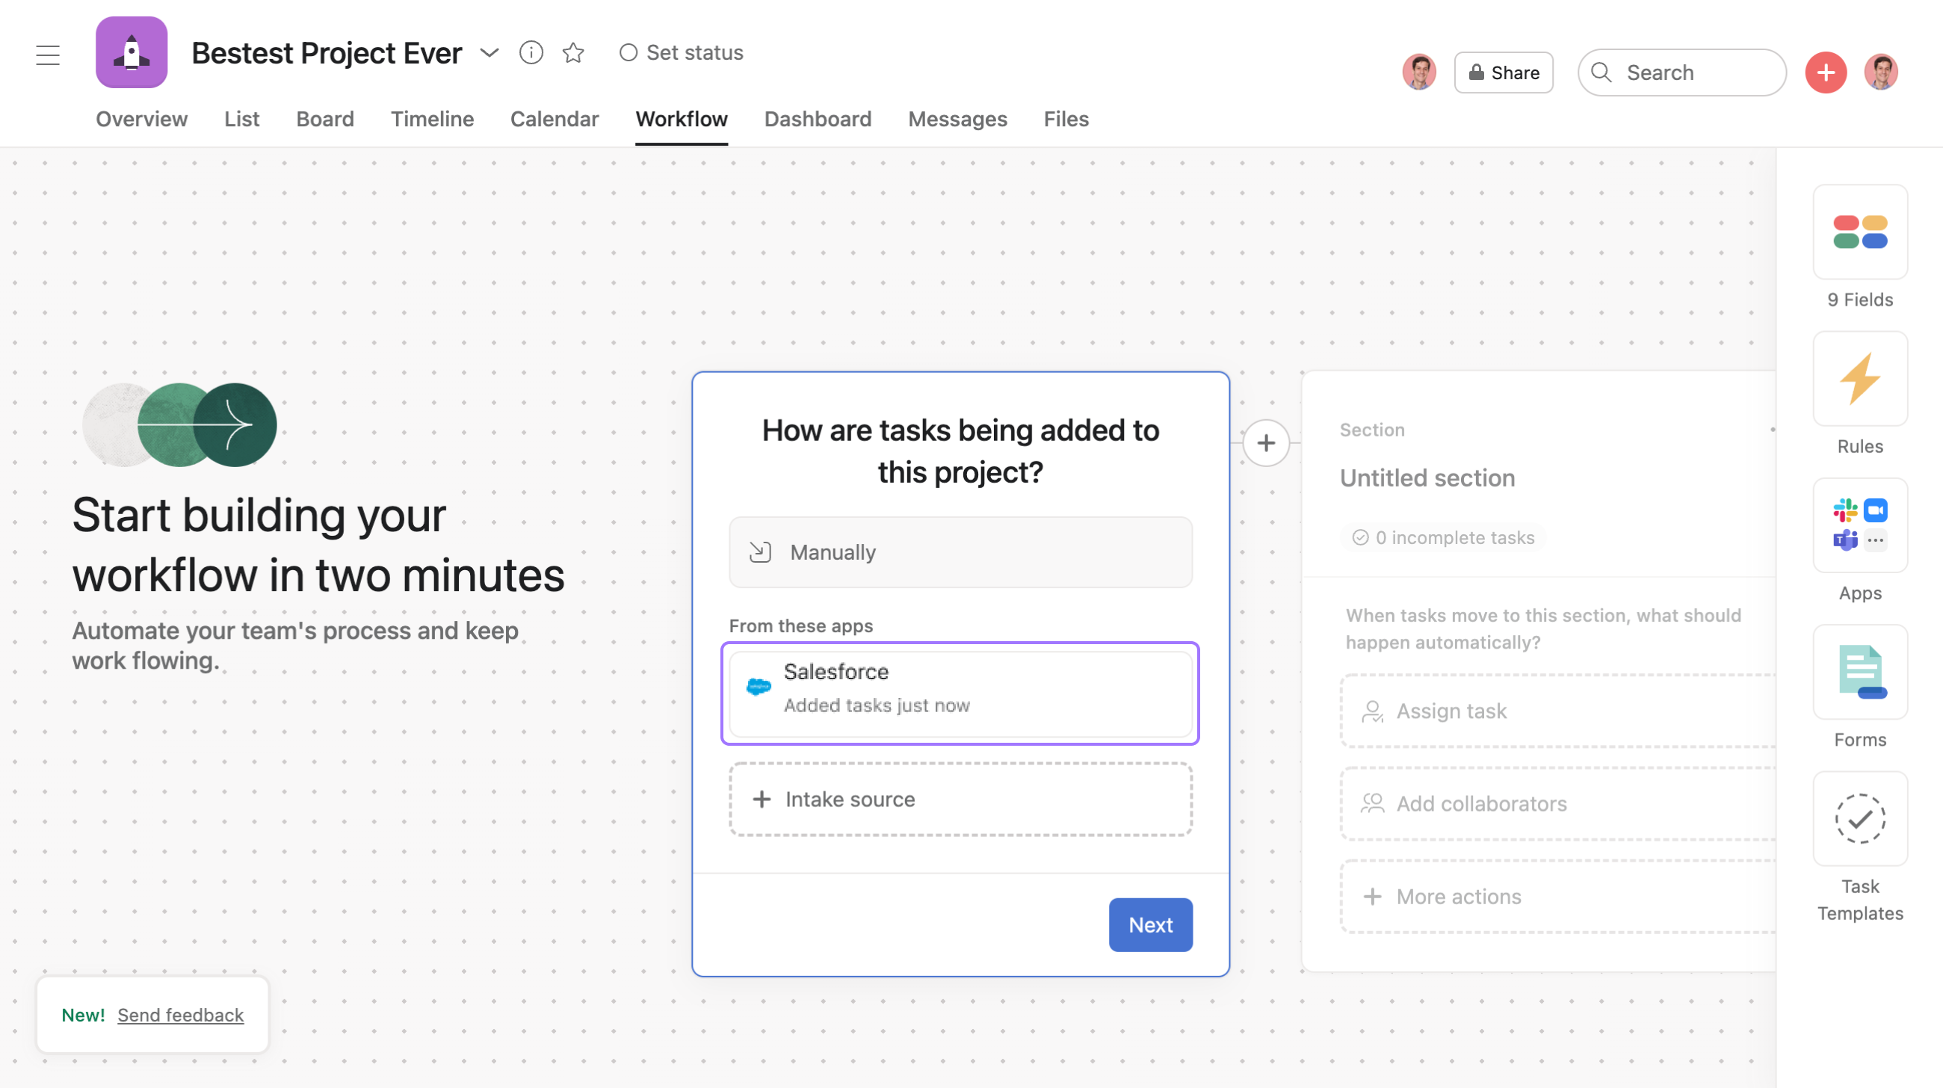Click 0 incomplete tasks indicator
The height and width of the screenshot is (1088, 1943).
coord(1444,537)
